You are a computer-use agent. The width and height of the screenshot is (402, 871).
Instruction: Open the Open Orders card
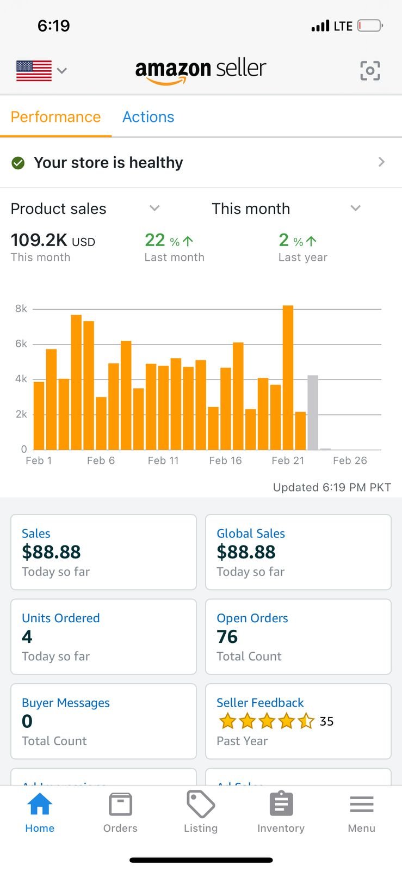tap(298, 636)
